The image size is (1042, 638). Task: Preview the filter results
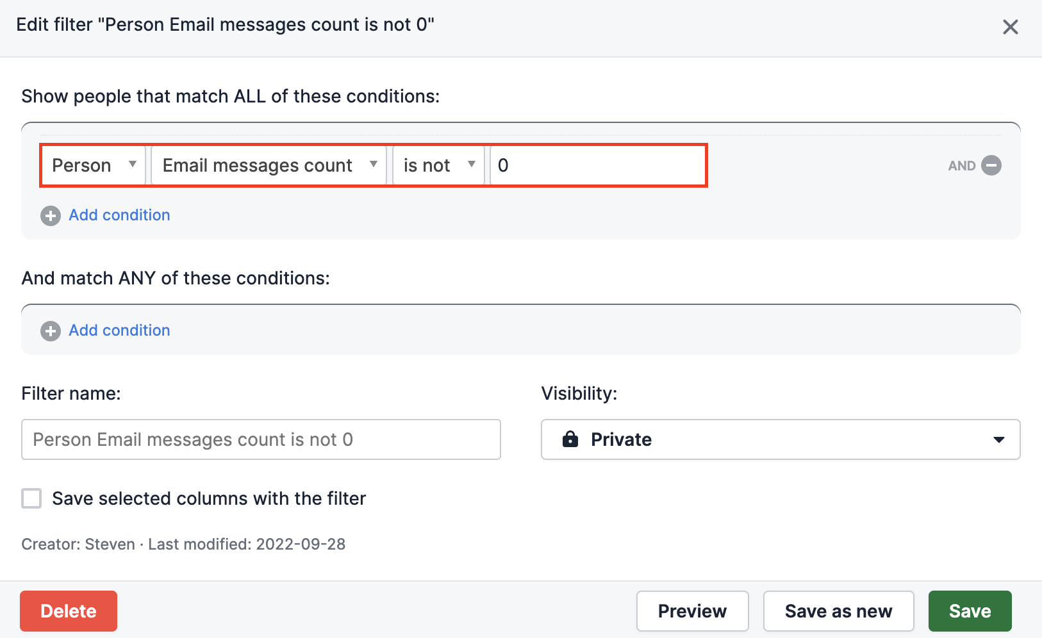coord(692,610)
